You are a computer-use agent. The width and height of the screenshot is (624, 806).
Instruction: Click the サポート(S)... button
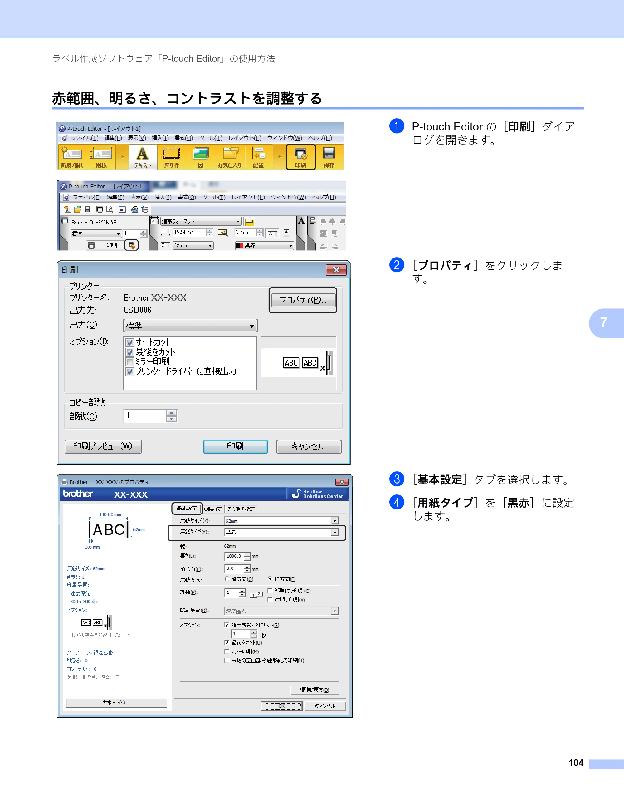pos(117,703)
